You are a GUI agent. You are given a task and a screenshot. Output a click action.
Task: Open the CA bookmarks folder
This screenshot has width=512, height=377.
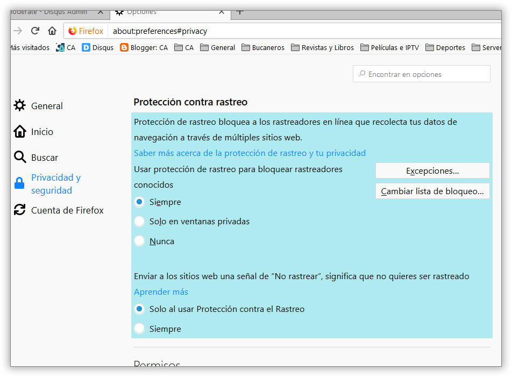(184, 48)
